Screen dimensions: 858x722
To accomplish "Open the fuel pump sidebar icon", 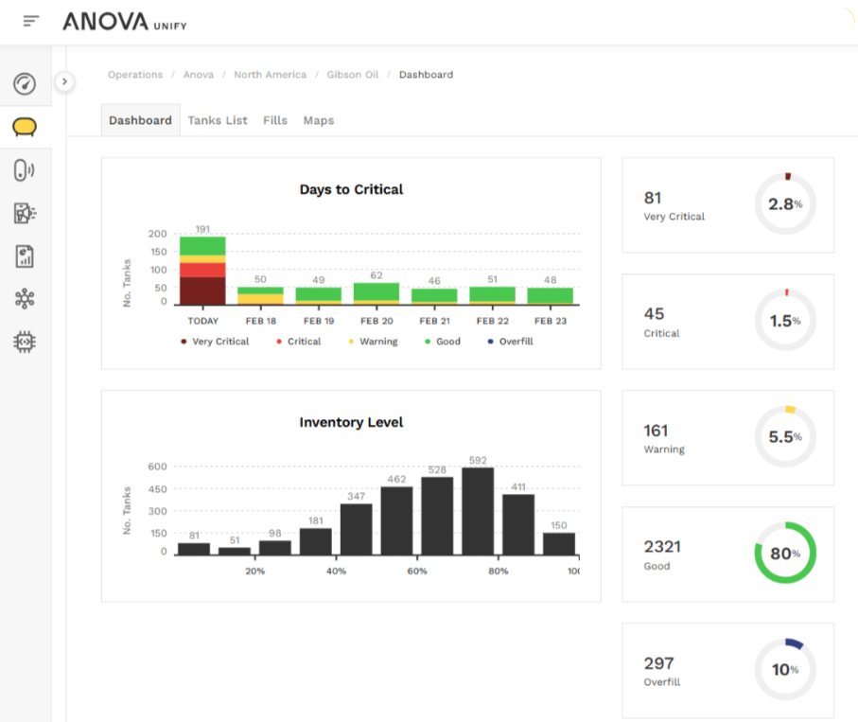I will point(25,213).
